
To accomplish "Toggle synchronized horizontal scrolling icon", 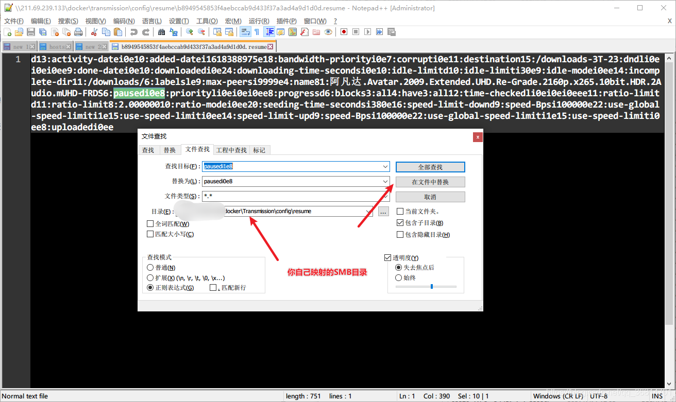I will (x=229, y=32).
